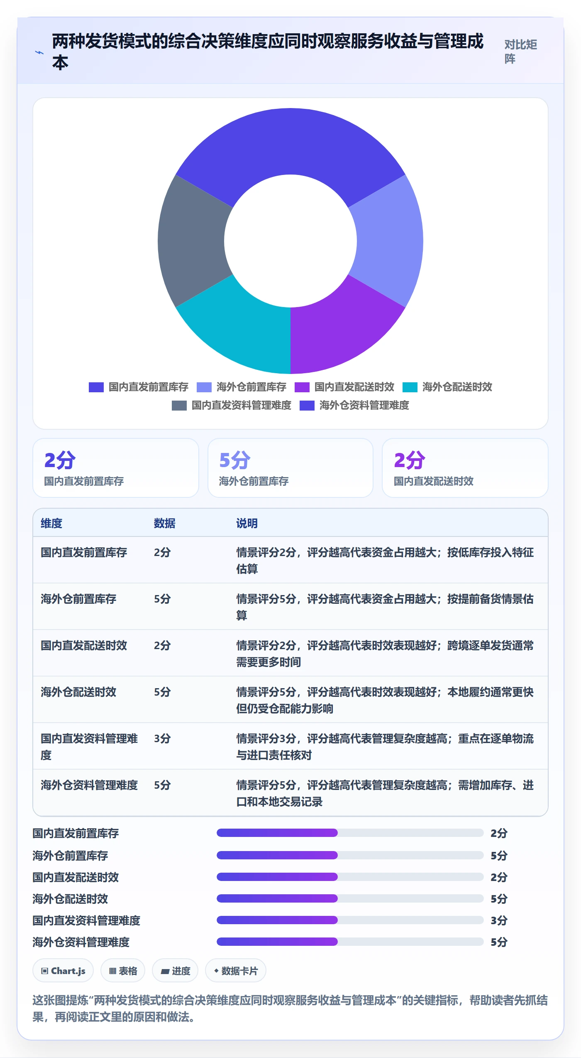Click legend label 海外仓前置库存
The image size is (581, 1058).
click(x=251, y=387)
